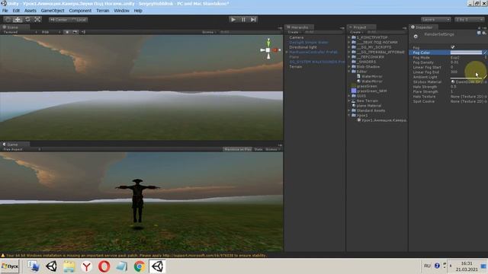Open the Ambient Light color swatch
Image resolution: width=488 pixels, height=274 pixels.
[466, 77]
